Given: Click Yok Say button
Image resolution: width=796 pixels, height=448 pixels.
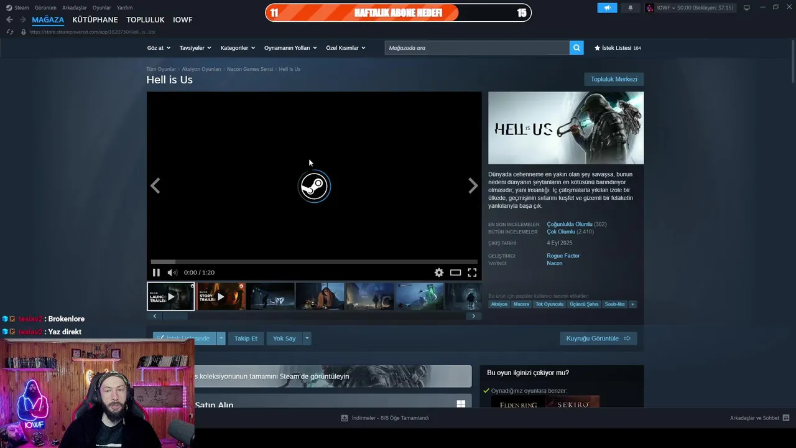Looking at the screenshot, I should [x=284, y=338].
